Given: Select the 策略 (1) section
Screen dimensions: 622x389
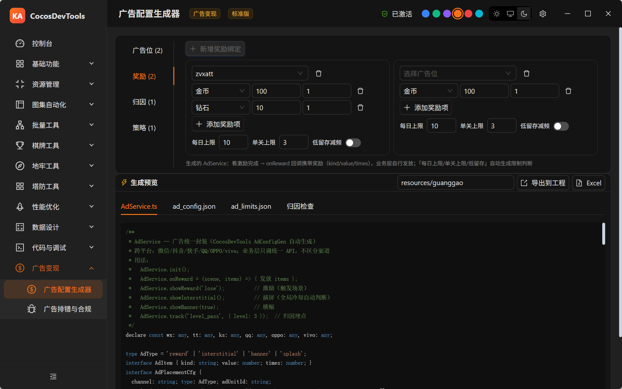Looking at the screenshot, I should [144, 128].
